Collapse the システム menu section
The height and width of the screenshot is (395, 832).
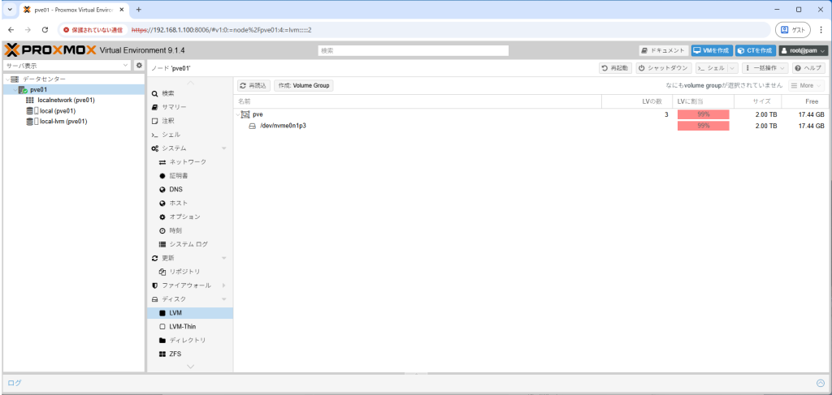point(223,148)
